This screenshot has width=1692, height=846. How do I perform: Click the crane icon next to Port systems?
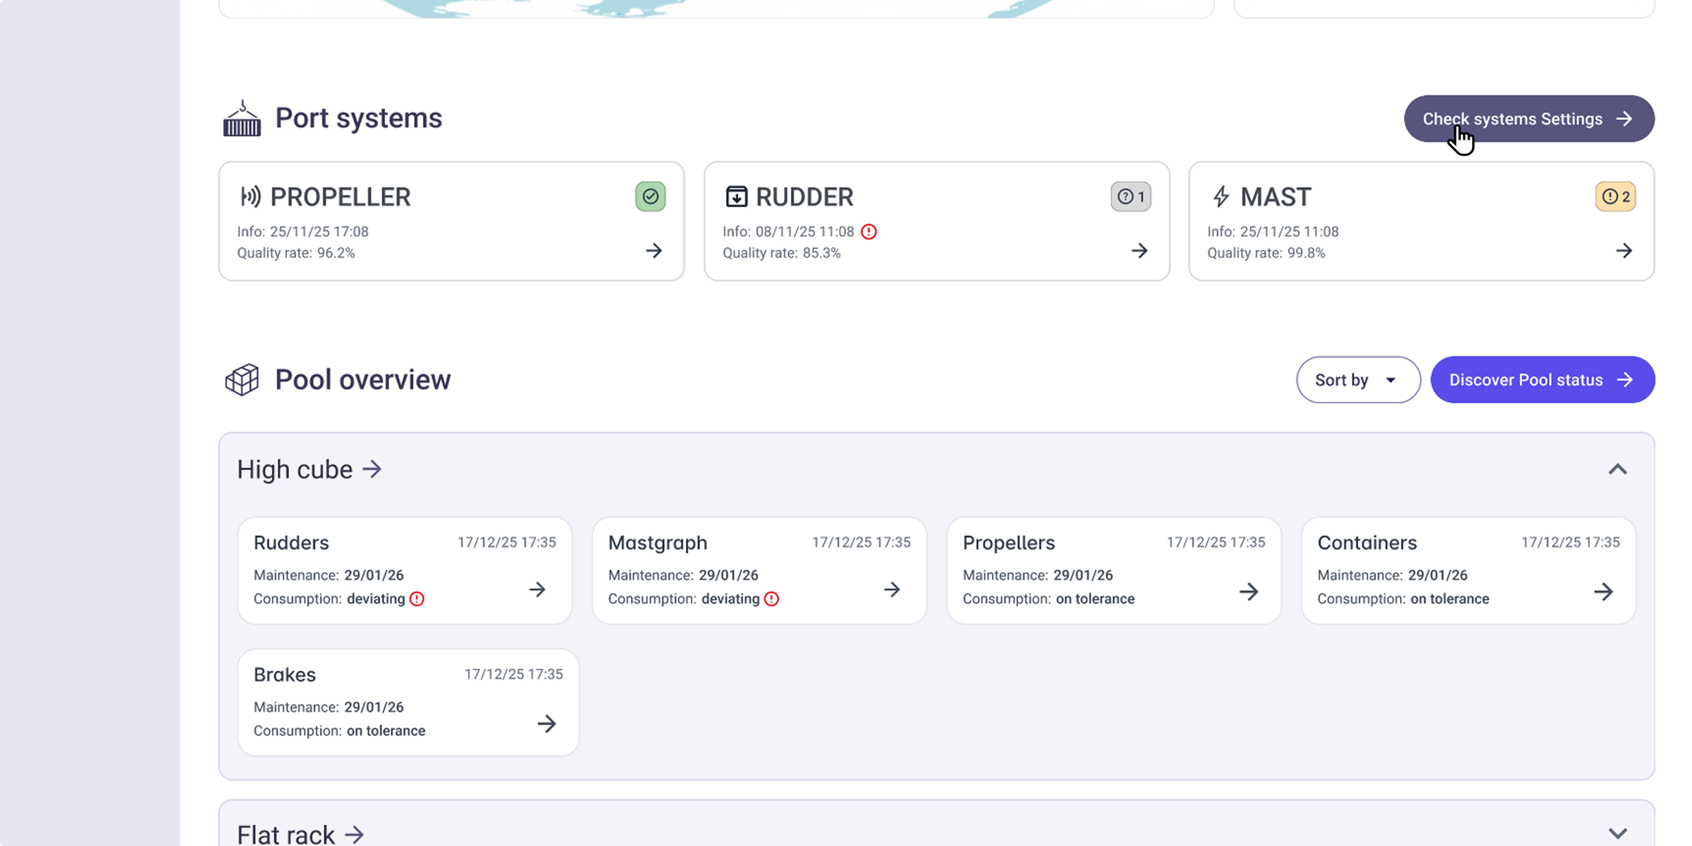240,118
